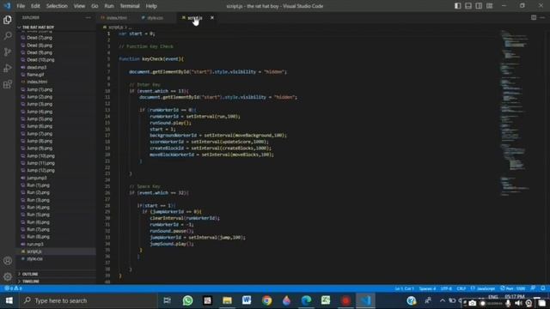The width and height of the screenshot is (550, 309).
Task: Expand the OUTLINE section
Action: point(30,274)
